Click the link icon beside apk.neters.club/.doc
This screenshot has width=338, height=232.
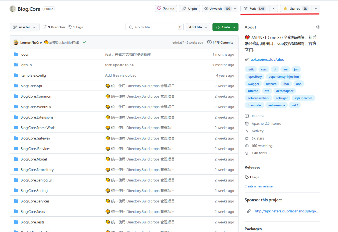pyautogui.click(x=247, y=59)
